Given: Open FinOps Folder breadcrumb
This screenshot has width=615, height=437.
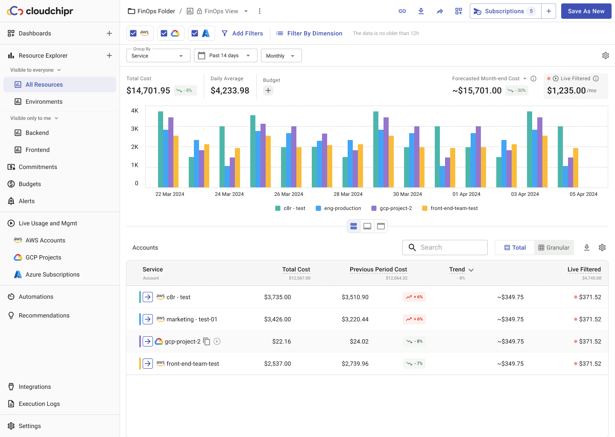Looking at the screenshot, I should (152, 11).
